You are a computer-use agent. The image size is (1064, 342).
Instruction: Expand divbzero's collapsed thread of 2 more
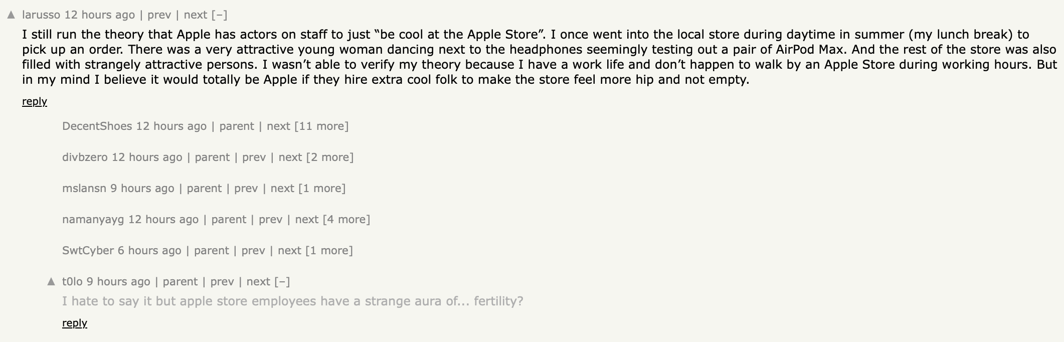pyautogui.click(x=330, y=157)
